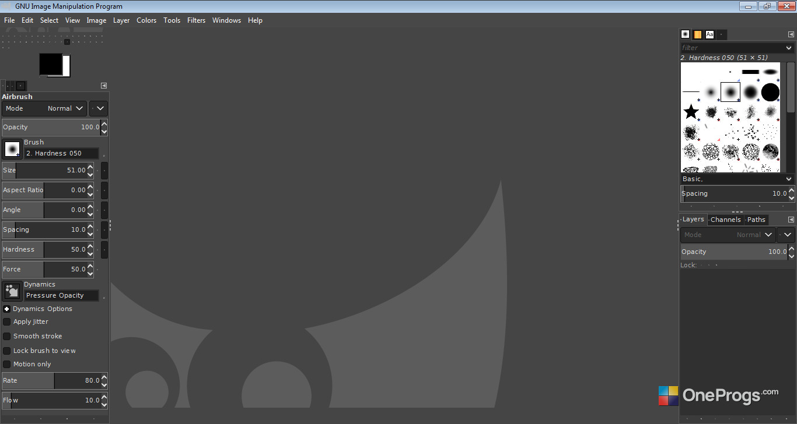Enable the Lock brush to view checkbox
The height and width of the screenshot is (424, 797).
[7, 351]
